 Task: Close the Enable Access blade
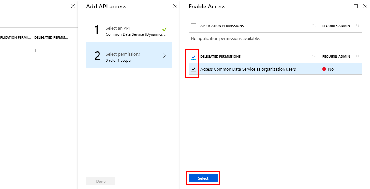pos(365,6)
